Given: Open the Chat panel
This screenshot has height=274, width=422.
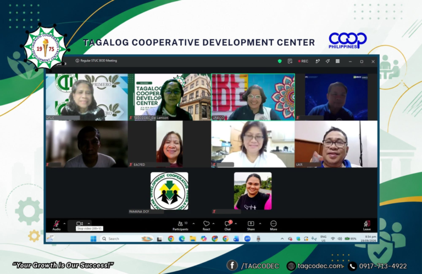Looking at the screenshot, I should pyautogui.click(x=227, y=226).
